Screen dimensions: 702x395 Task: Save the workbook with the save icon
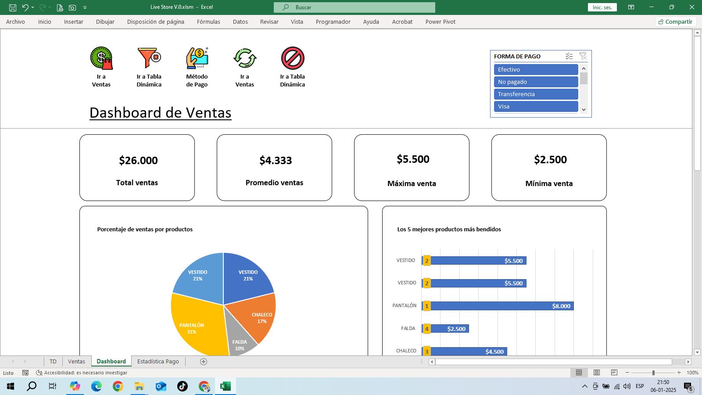click(x=13, y=7)
